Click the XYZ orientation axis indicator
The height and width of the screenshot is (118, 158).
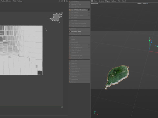(x=96, y=113)
